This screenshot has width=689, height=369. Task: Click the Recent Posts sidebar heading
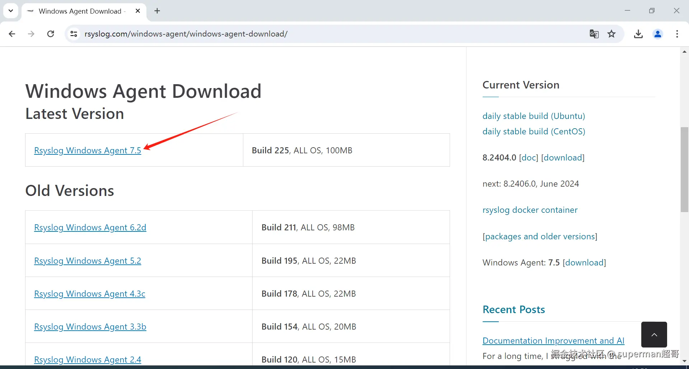tap(514, 310)
